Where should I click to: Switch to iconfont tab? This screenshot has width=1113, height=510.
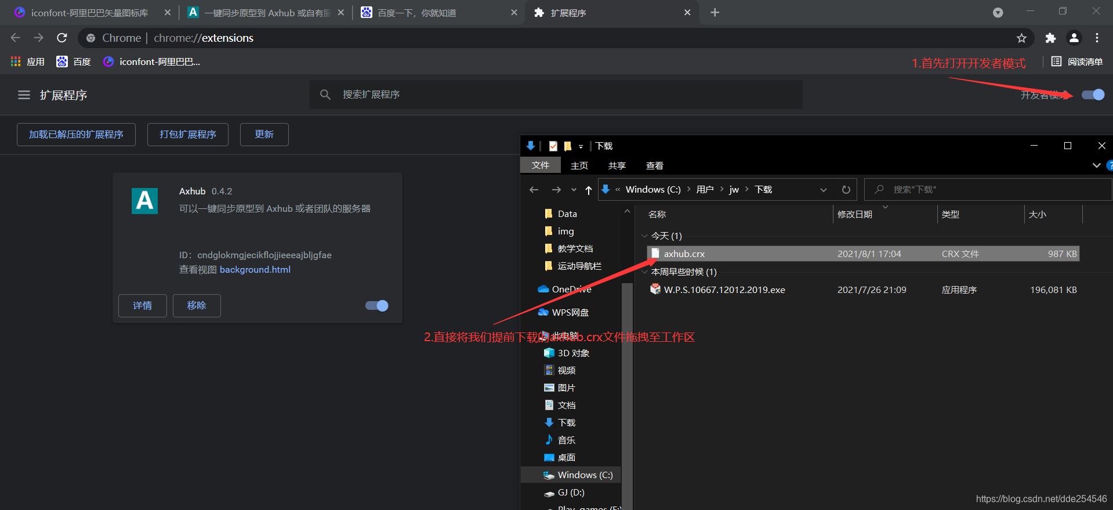coord(90,13)
